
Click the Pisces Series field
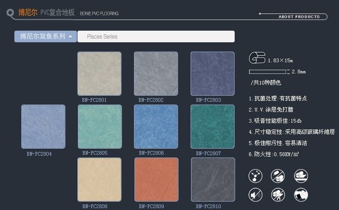(155, 37)
